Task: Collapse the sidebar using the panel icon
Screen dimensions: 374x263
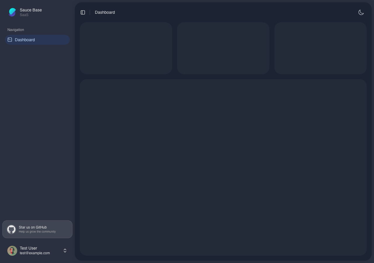Action: pyautogui.click(x=83, y=12)
